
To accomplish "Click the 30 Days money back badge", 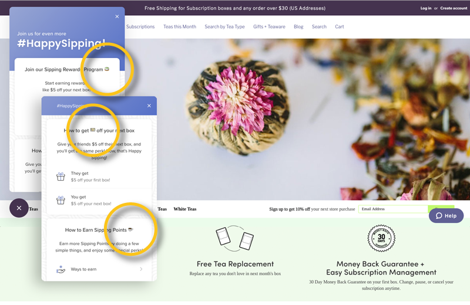I will click(381, 239).
